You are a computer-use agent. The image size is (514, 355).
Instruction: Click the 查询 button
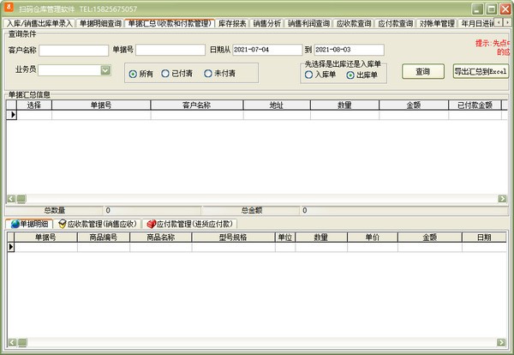422,71
